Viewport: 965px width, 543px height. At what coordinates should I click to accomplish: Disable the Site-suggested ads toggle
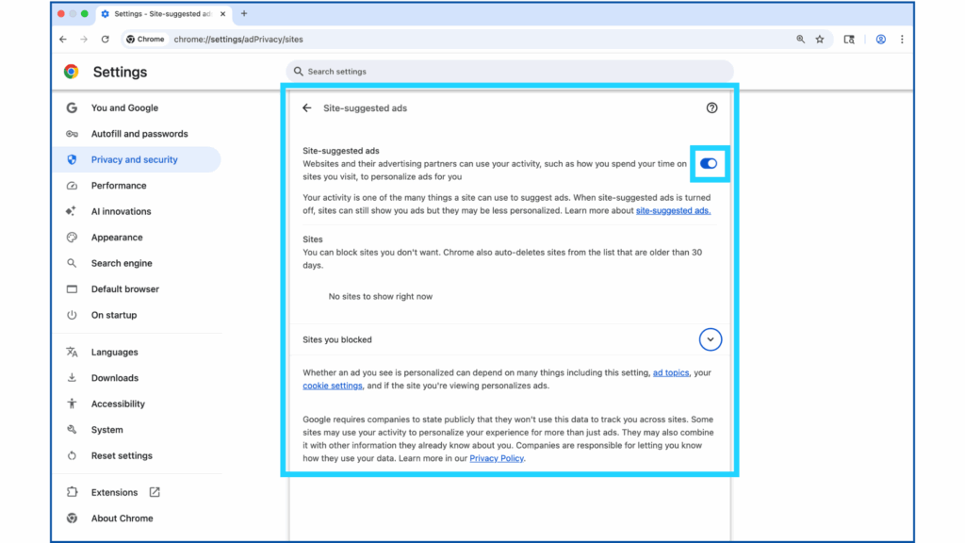tap(709, 164)
